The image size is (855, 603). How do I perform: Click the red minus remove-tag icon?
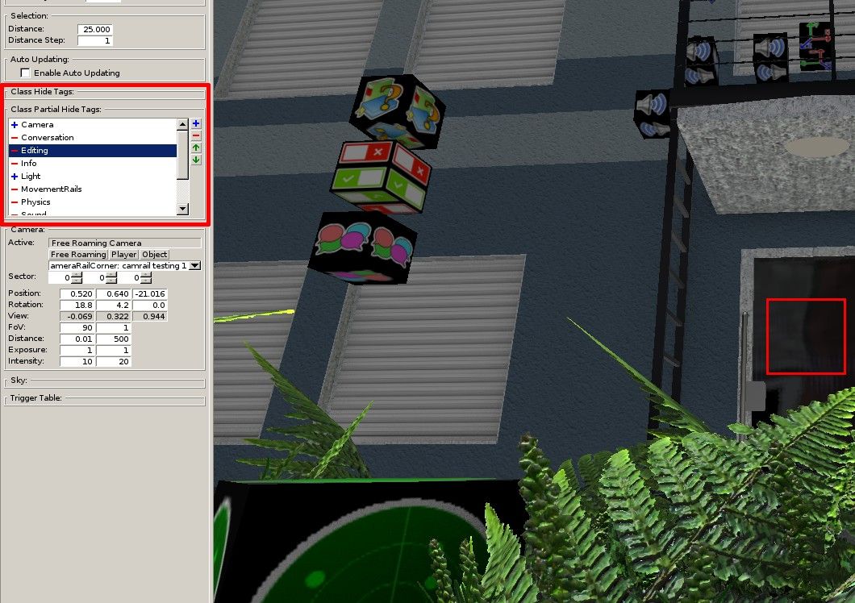pos(196,135)
